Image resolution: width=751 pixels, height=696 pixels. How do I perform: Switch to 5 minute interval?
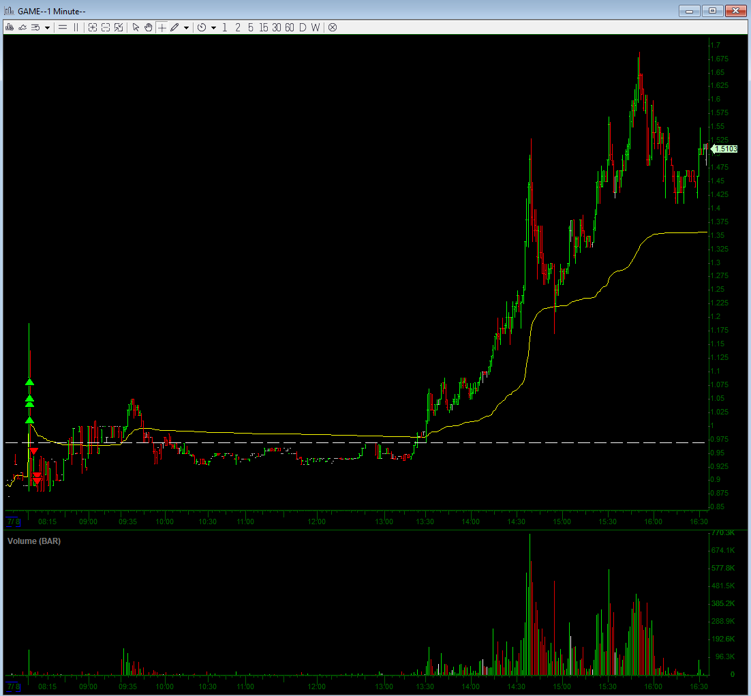coord(251,28)
